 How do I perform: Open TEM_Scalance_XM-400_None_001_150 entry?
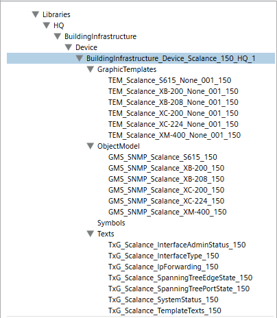pyautogui.click(x=174, y=135)
